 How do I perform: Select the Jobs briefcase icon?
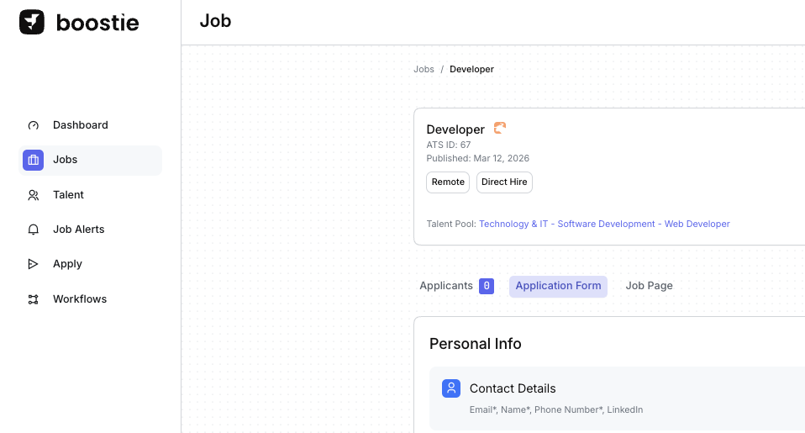34,160
